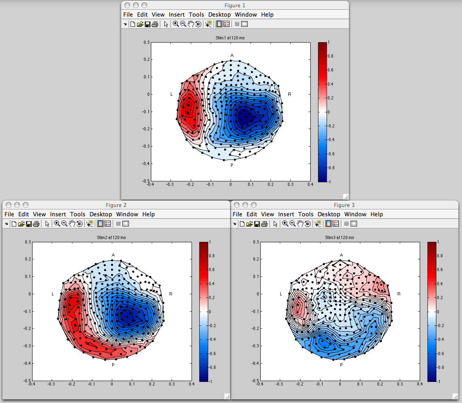Open the Tools menu in Figure 3
This screenshot has width=462, height=403.
pyautogui.click(x=305, y=214)
